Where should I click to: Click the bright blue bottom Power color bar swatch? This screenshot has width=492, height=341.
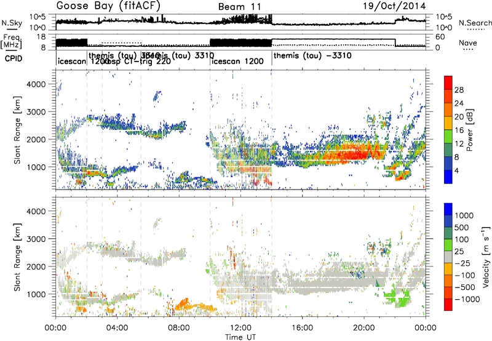[x=448, y=177]
